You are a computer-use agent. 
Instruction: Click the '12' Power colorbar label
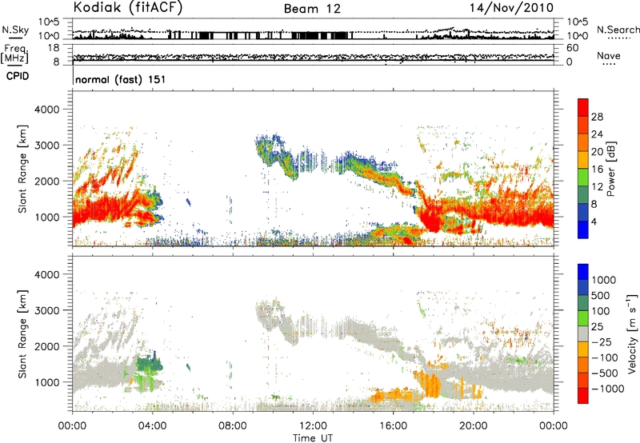[597, 187]
